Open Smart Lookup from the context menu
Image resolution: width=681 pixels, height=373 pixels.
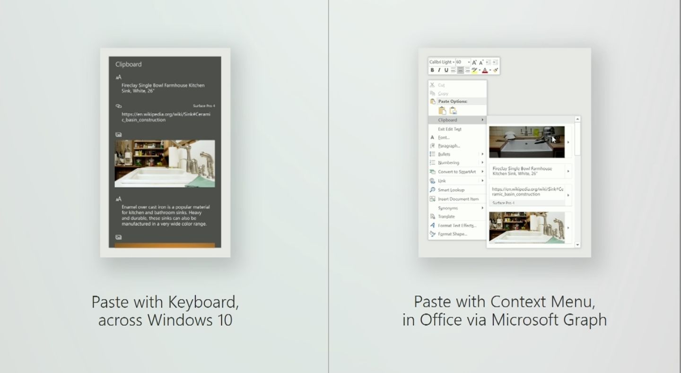point(450,189)
